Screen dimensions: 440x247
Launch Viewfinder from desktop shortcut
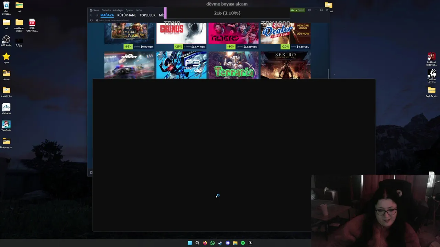click(6, 126)
